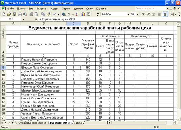This screenshot has width=181, height=130.
Task: Open the Name Box dropdown arrow
Action: (x=23, y=19)
